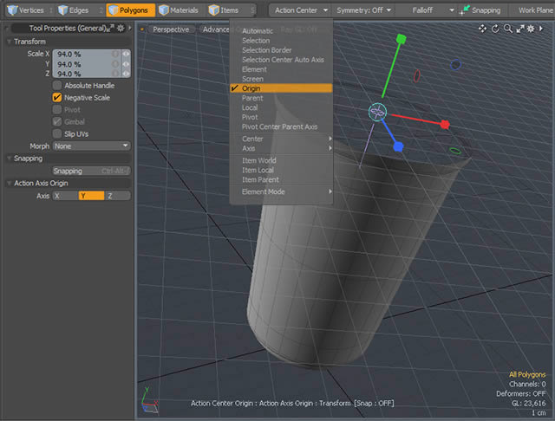Click the green planar ring handle
This screenshot has height=421, width=555.
click(x=454, y=151)
